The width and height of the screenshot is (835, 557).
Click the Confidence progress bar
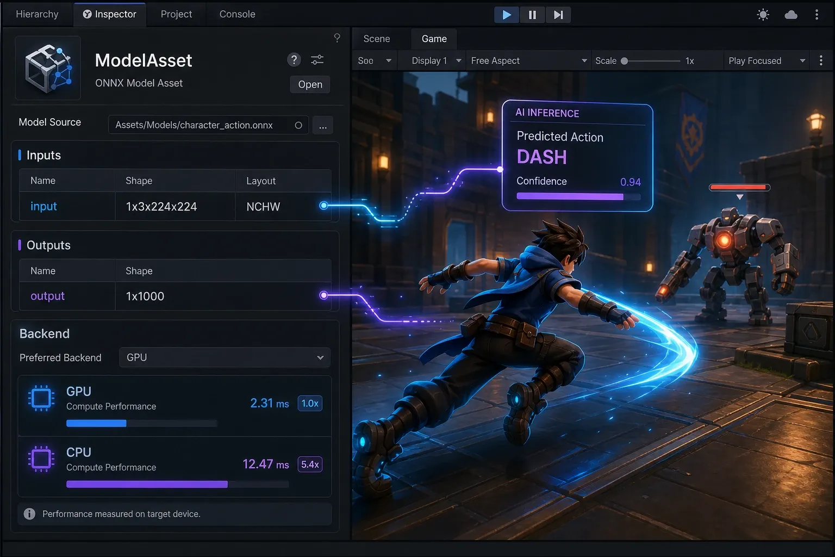click(578, 196)
